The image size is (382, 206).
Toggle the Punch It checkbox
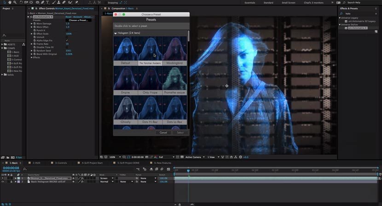click(x=67, y=30)
